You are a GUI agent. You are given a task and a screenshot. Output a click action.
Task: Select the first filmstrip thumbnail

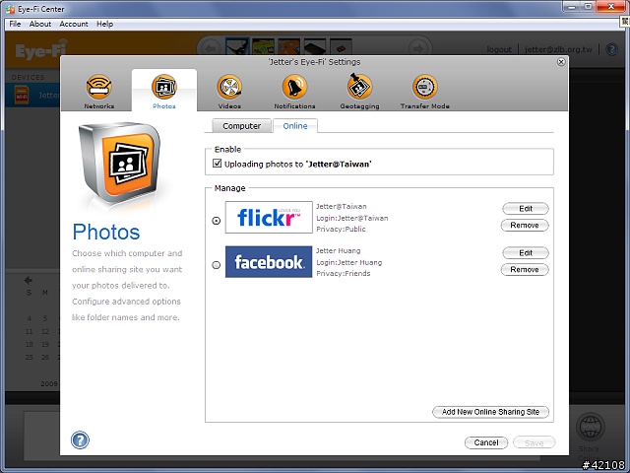click(x=237, y=46)
